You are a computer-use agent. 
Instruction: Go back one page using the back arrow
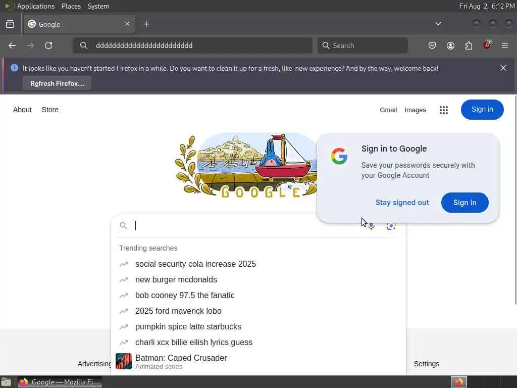(x=12, y=45)
